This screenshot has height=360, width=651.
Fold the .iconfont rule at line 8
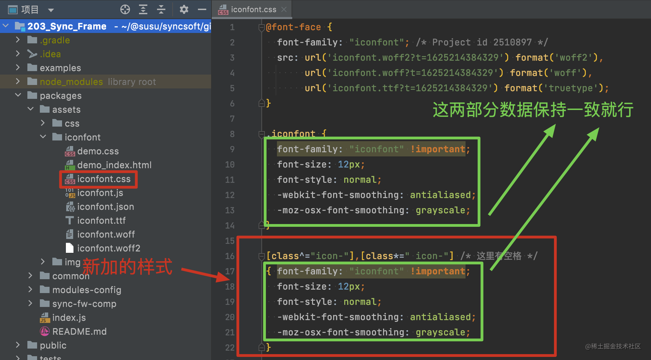(262, 134)
